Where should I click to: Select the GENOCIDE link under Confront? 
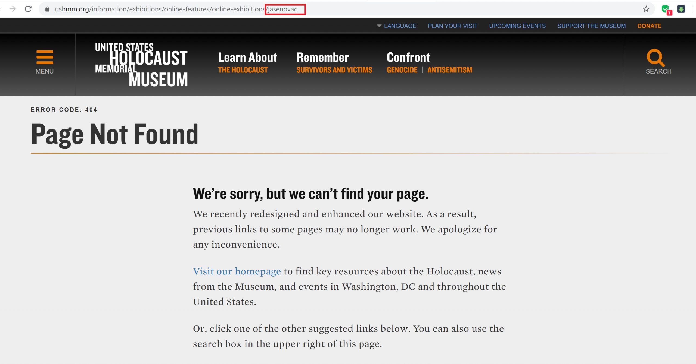point(402,70)
